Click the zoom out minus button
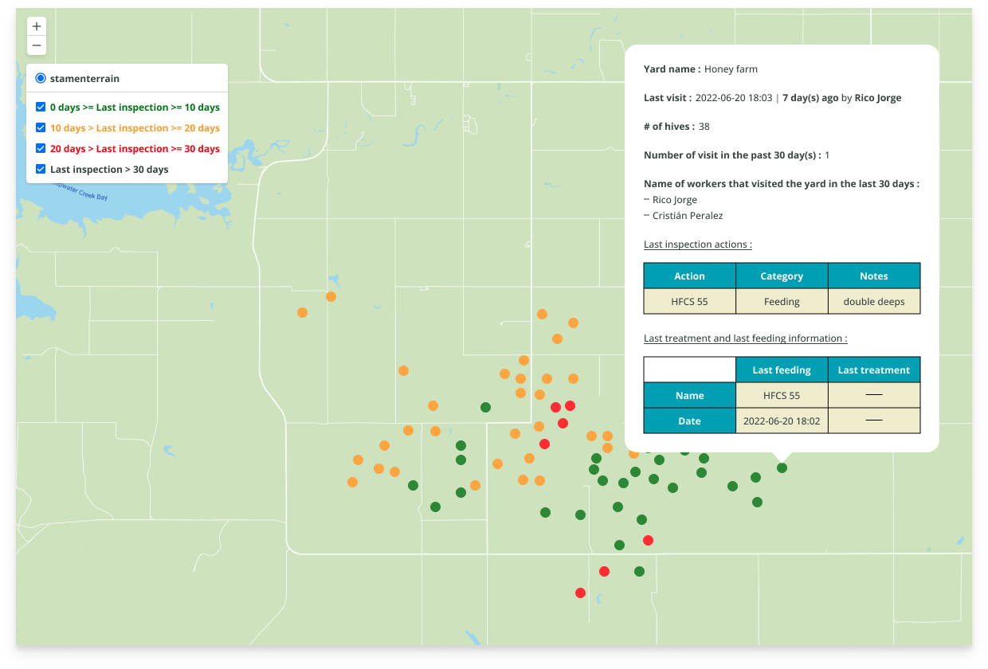The height and width of the screenshot is (669, 988). click(x=36, y=45)
